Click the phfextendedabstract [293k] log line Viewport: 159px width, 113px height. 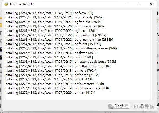point(60,62)
